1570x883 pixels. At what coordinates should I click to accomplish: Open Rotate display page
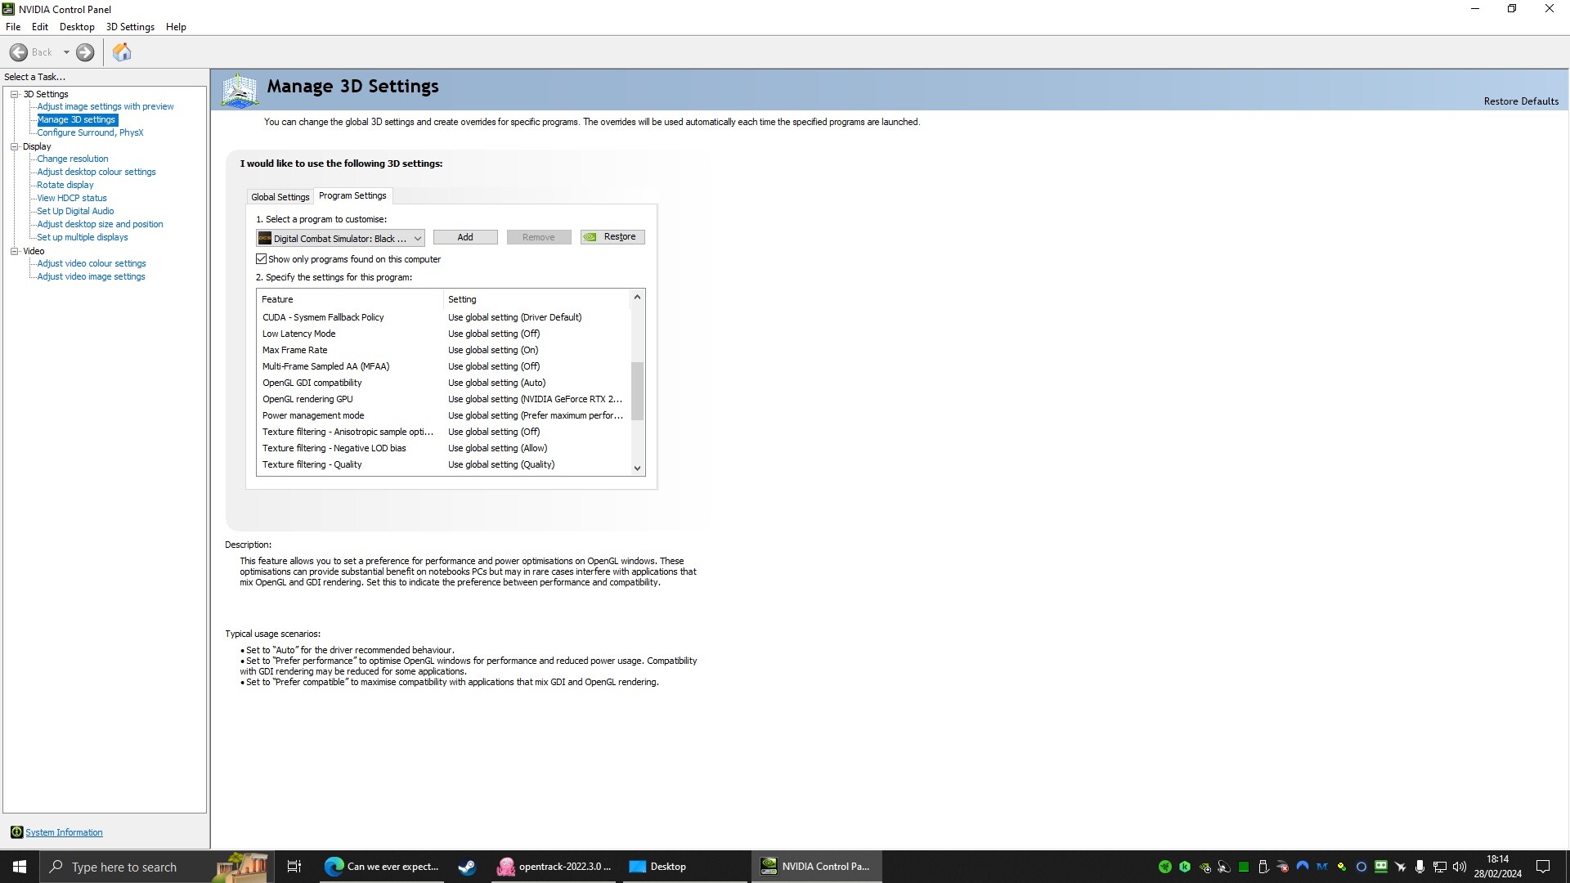click(65, 185)
